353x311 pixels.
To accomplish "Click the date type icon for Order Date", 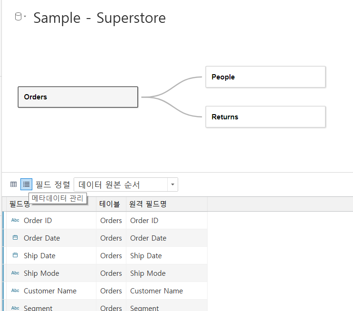I will [15, 238].
